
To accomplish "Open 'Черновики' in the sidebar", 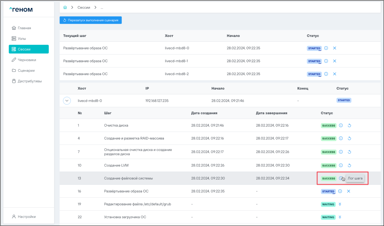I will pyautogui.click(x=27, y=60).
